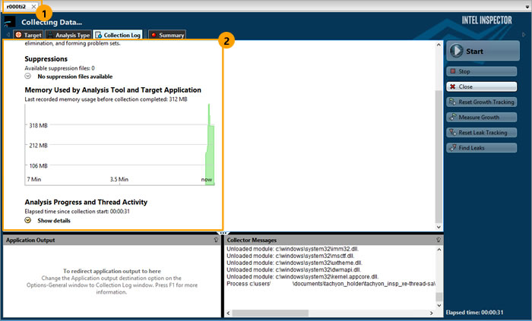The width and height of the screenshot is (532, 321).
Task: Click Collector Messages horizontal scrollbar thumb
Action: 271,313
